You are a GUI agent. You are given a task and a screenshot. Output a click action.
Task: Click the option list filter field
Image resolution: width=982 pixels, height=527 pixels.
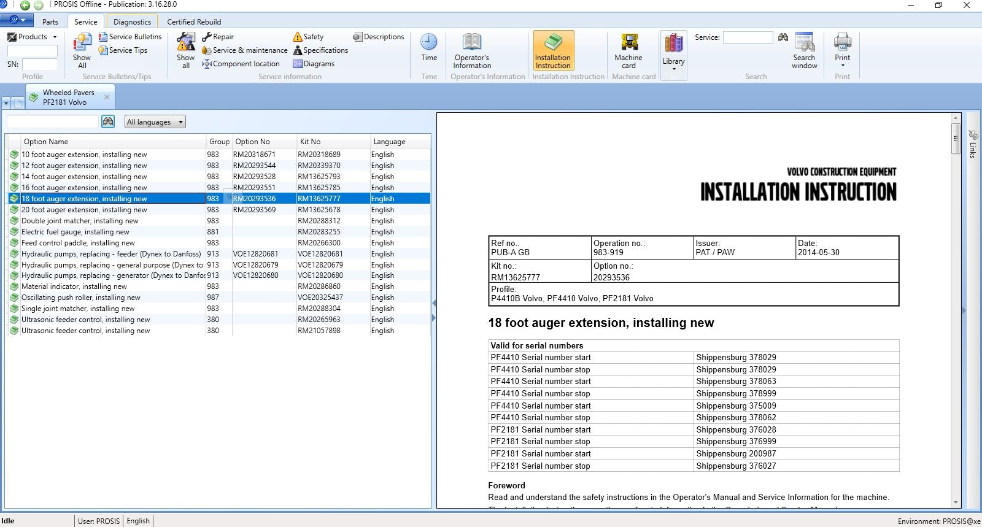click(53, 121)
